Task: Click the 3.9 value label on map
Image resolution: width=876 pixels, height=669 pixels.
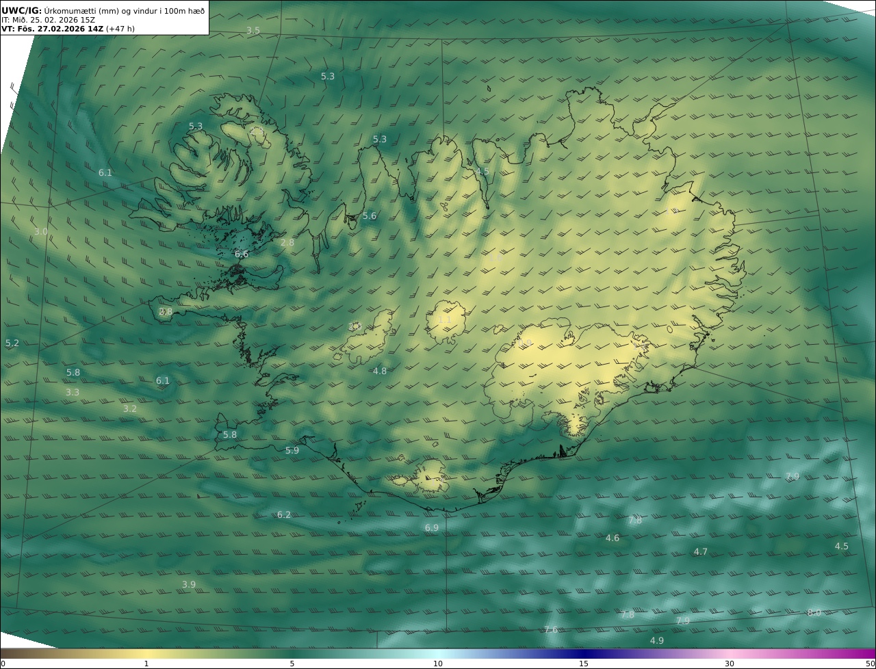Action: [x=189, y=585]
